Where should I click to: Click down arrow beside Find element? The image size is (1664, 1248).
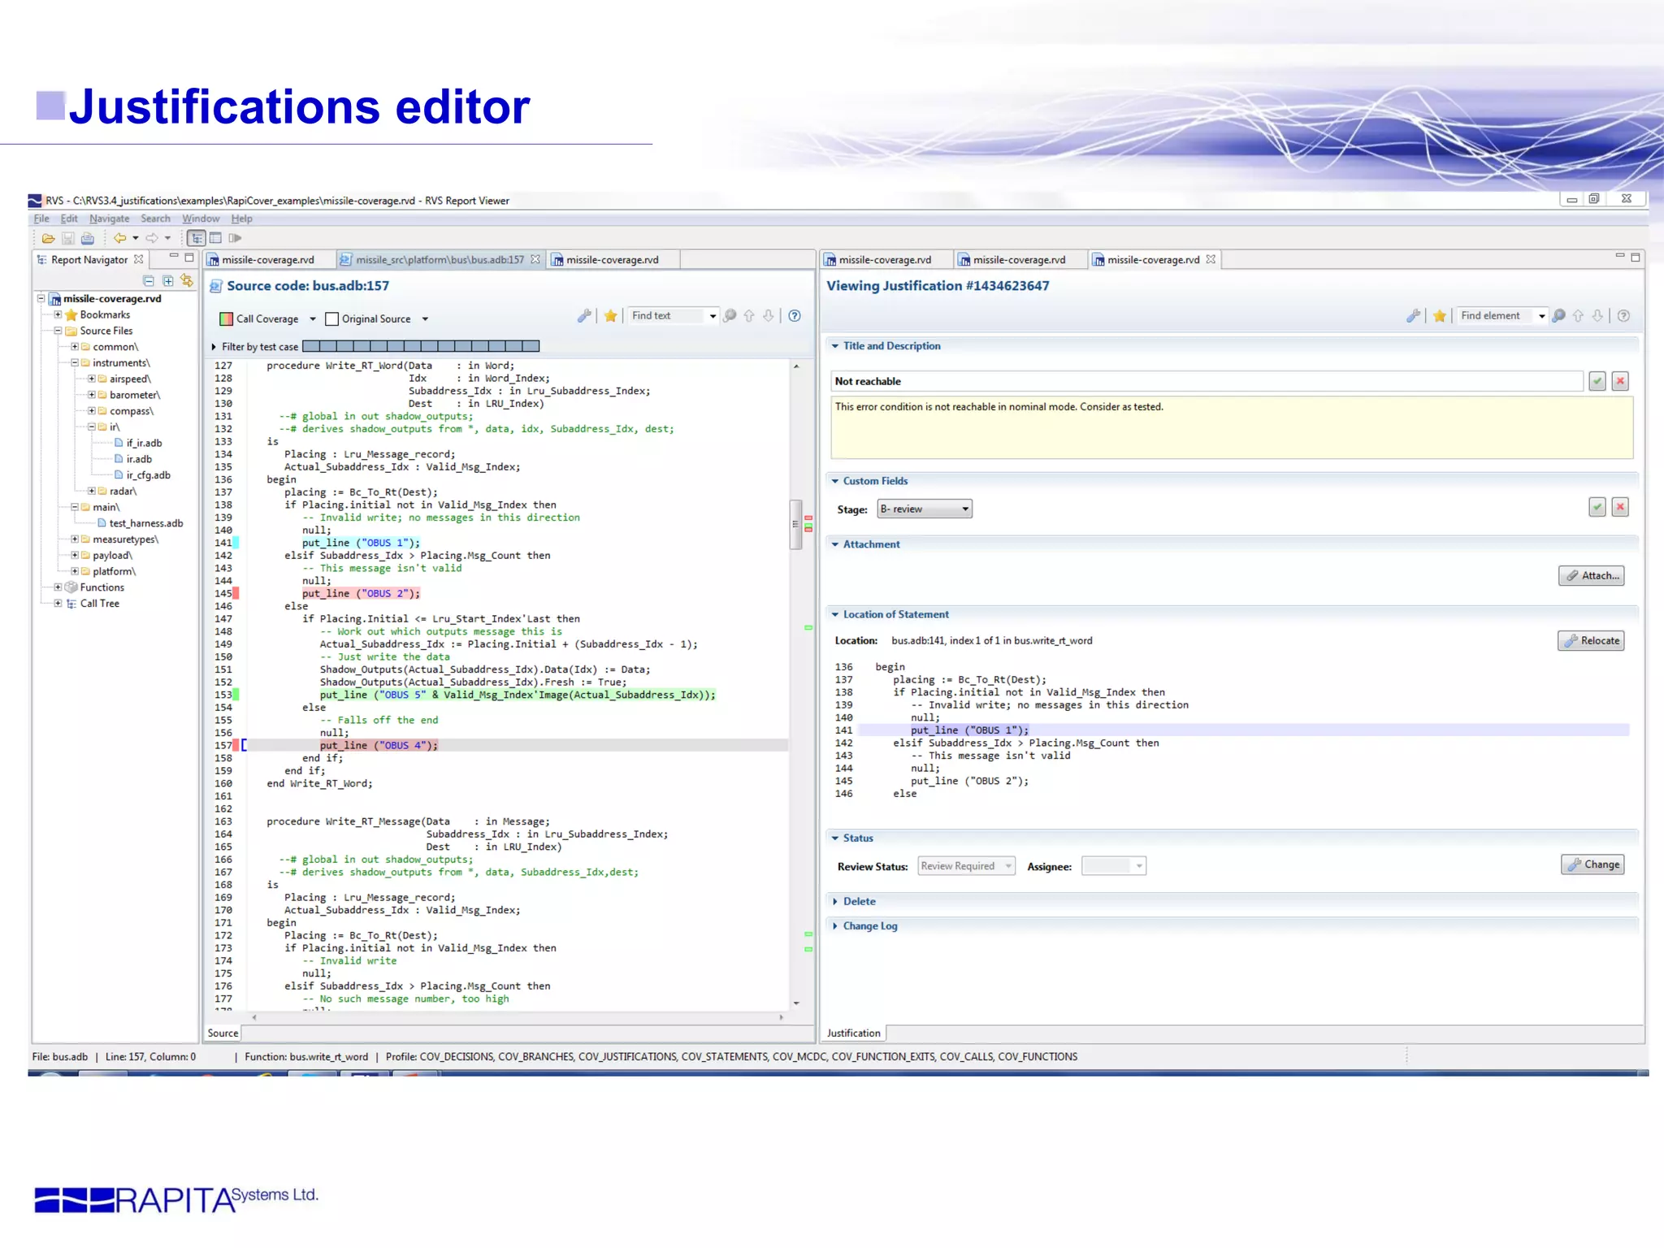coord(1597,316)
